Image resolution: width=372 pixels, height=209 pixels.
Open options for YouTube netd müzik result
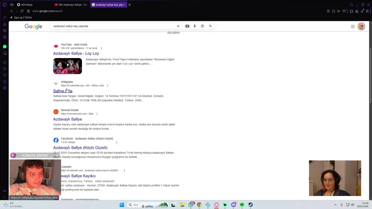point(101,48)
